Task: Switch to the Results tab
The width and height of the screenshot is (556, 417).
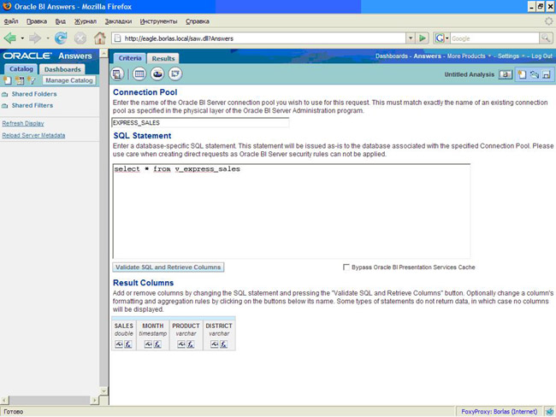Action: point(163,58)
